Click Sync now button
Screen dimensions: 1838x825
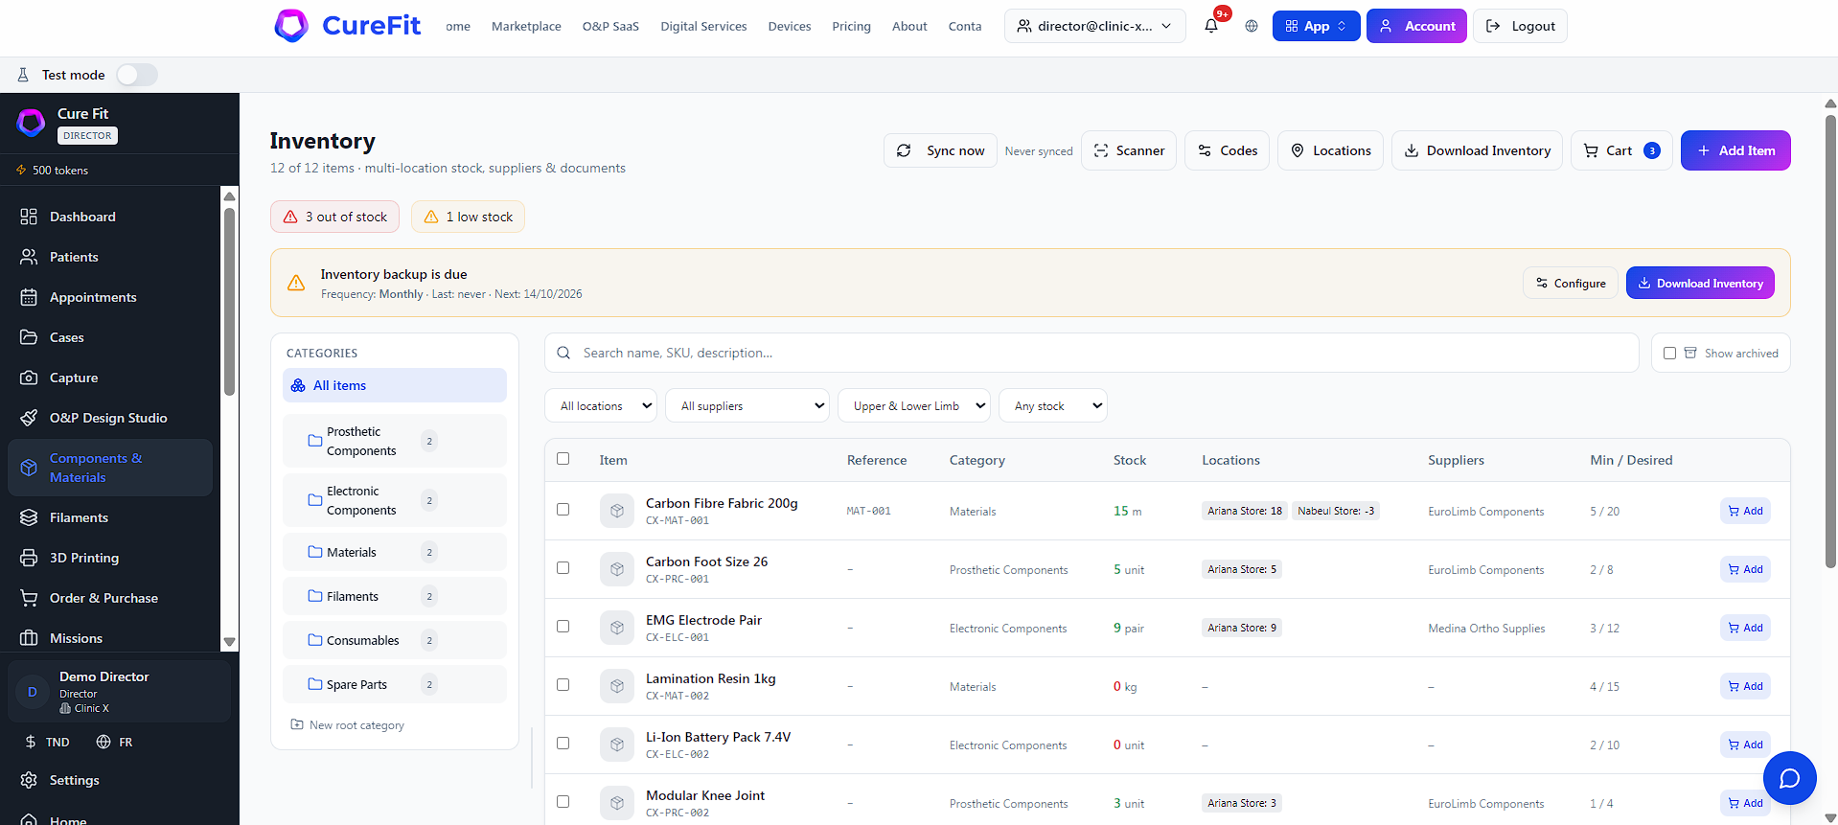940,150
